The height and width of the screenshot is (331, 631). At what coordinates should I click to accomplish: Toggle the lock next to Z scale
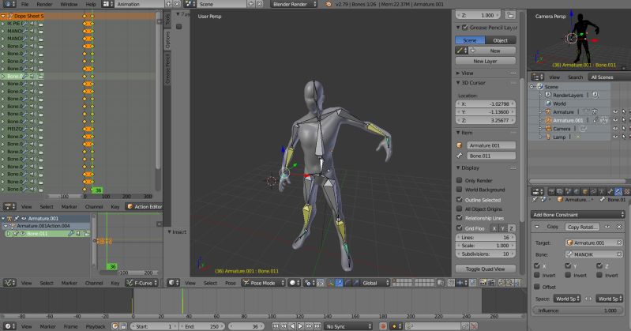(511, 15)
